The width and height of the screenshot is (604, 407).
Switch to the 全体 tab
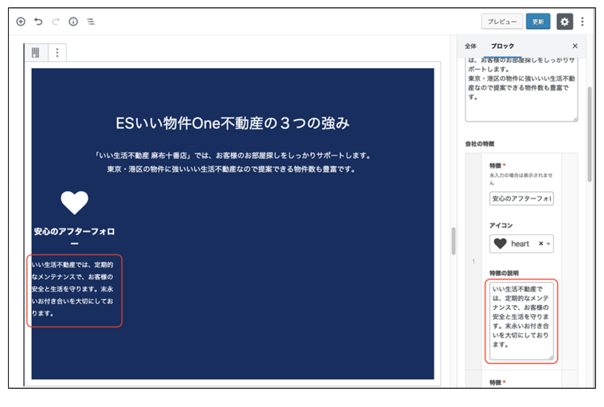pos(471,46)
